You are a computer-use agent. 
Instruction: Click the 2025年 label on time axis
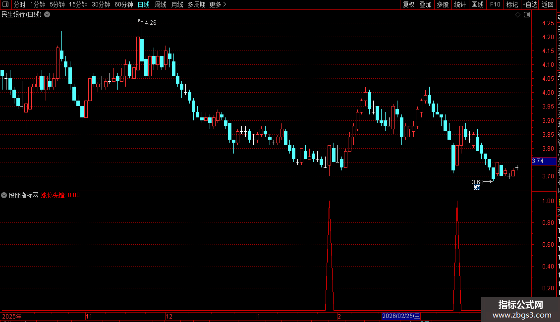12,316
